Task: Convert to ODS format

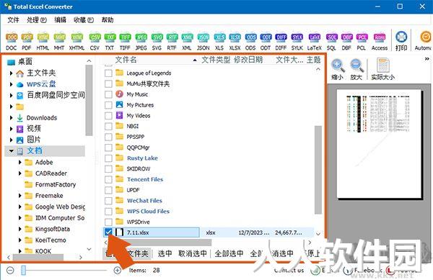Action: [250, 41]
